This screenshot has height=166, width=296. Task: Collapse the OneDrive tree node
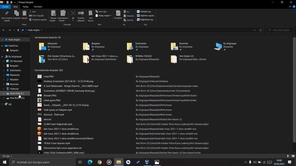pyautogui.click(x=2, y=46)
